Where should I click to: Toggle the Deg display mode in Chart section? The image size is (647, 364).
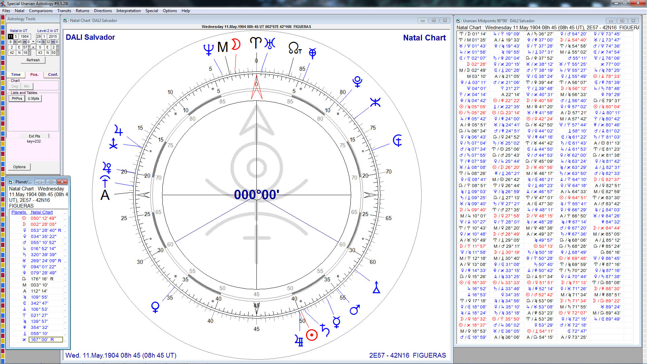point(14,86)
